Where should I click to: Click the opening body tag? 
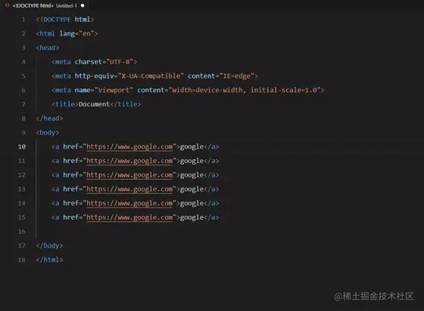coord(48,133)
